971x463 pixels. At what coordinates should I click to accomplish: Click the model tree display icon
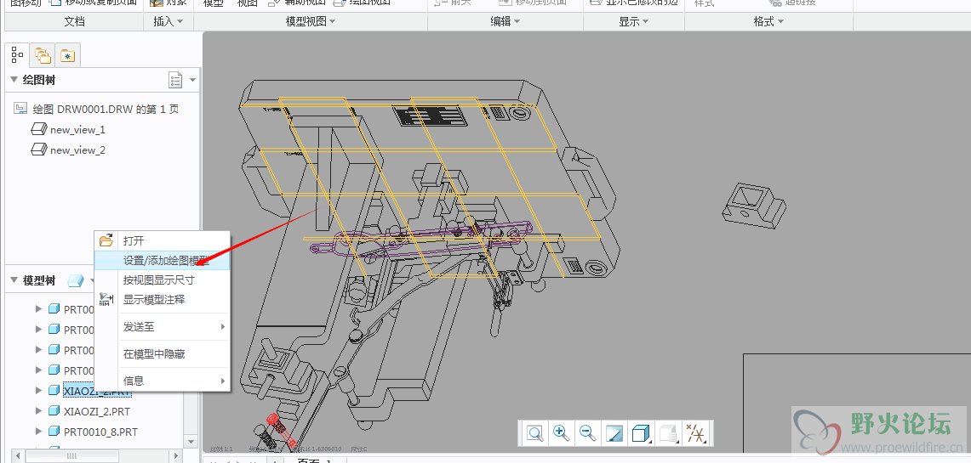(x=76, y=280)
